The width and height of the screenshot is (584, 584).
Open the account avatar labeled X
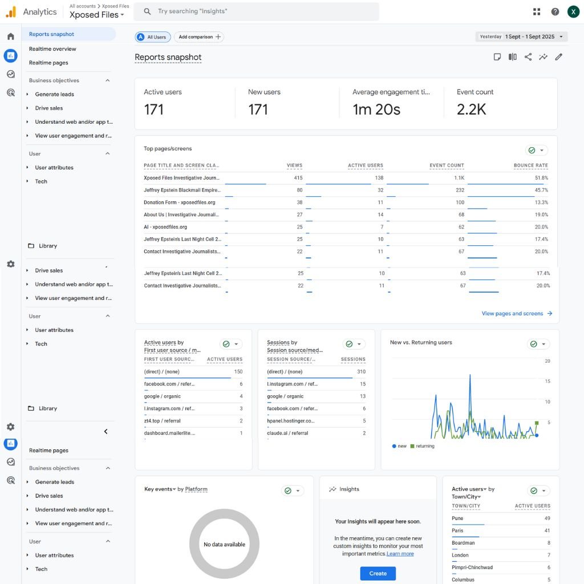coord(573,11)
